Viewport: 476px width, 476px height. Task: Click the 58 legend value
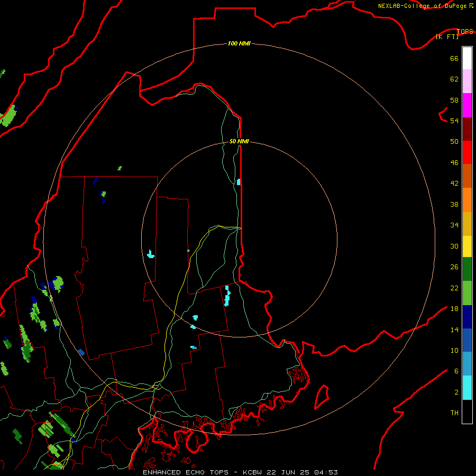[x=454, y=100]
